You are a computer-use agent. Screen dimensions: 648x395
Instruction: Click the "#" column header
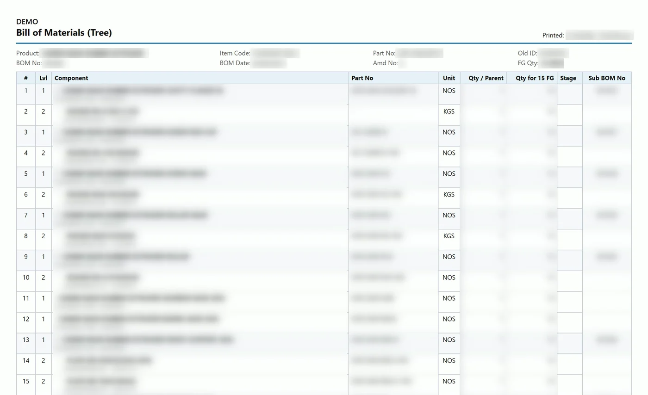[x=26, y=78]
